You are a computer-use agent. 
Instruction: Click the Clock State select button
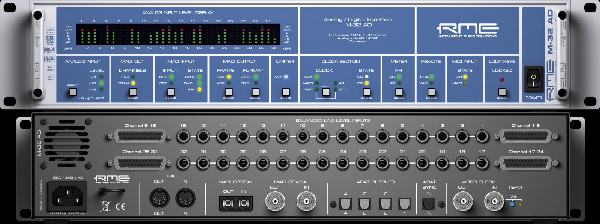(367, 92)
